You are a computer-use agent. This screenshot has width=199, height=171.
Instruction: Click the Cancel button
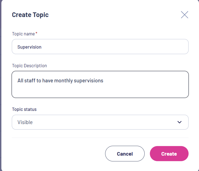125,154
